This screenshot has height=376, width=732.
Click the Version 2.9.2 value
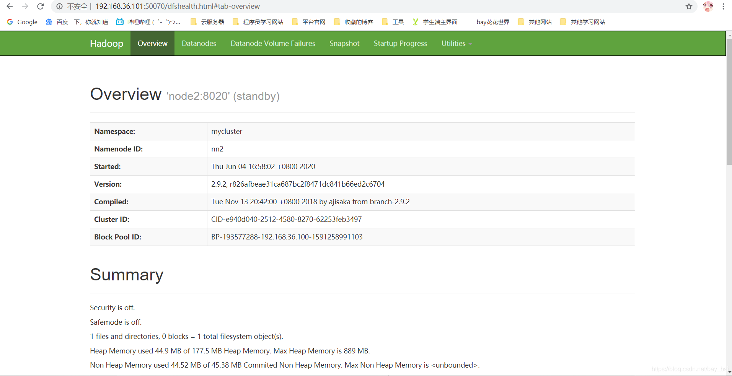click(298, 184)
